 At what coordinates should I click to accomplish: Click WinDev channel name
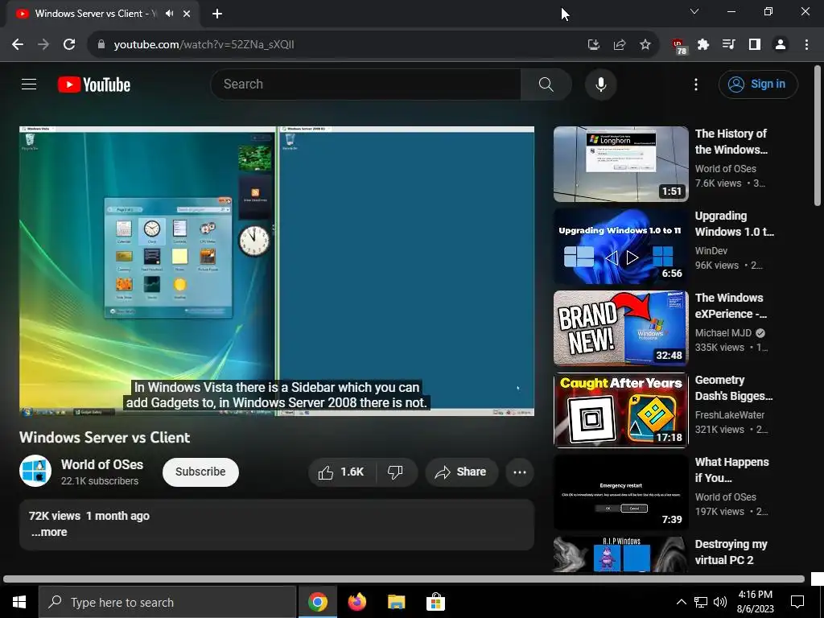[711, 251]
